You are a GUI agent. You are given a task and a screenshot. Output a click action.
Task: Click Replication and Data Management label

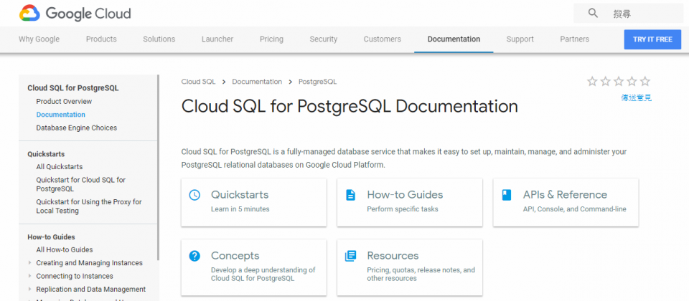pos(91,289)
